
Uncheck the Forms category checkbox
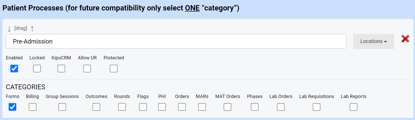(x=12, y=107)
